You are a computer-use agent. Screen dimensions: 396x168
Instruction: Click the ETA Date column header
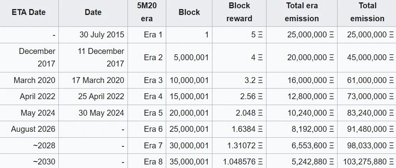pyautogui.click(x=28, y=12)
